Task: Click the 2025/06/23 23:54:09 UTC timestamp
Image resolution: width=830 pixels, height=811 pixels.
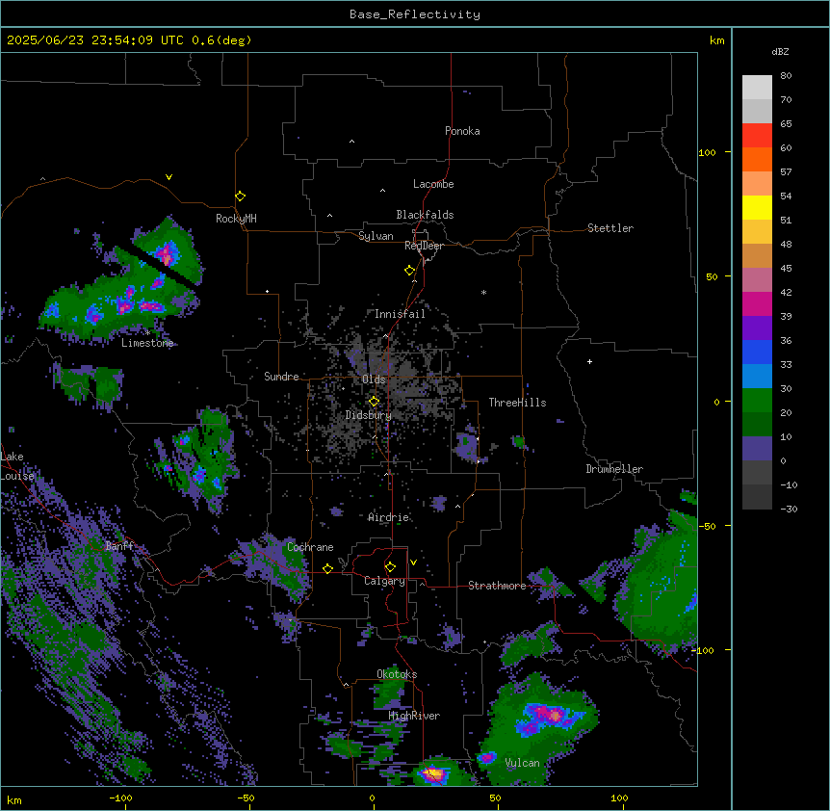Action: [x=95, y=40]
